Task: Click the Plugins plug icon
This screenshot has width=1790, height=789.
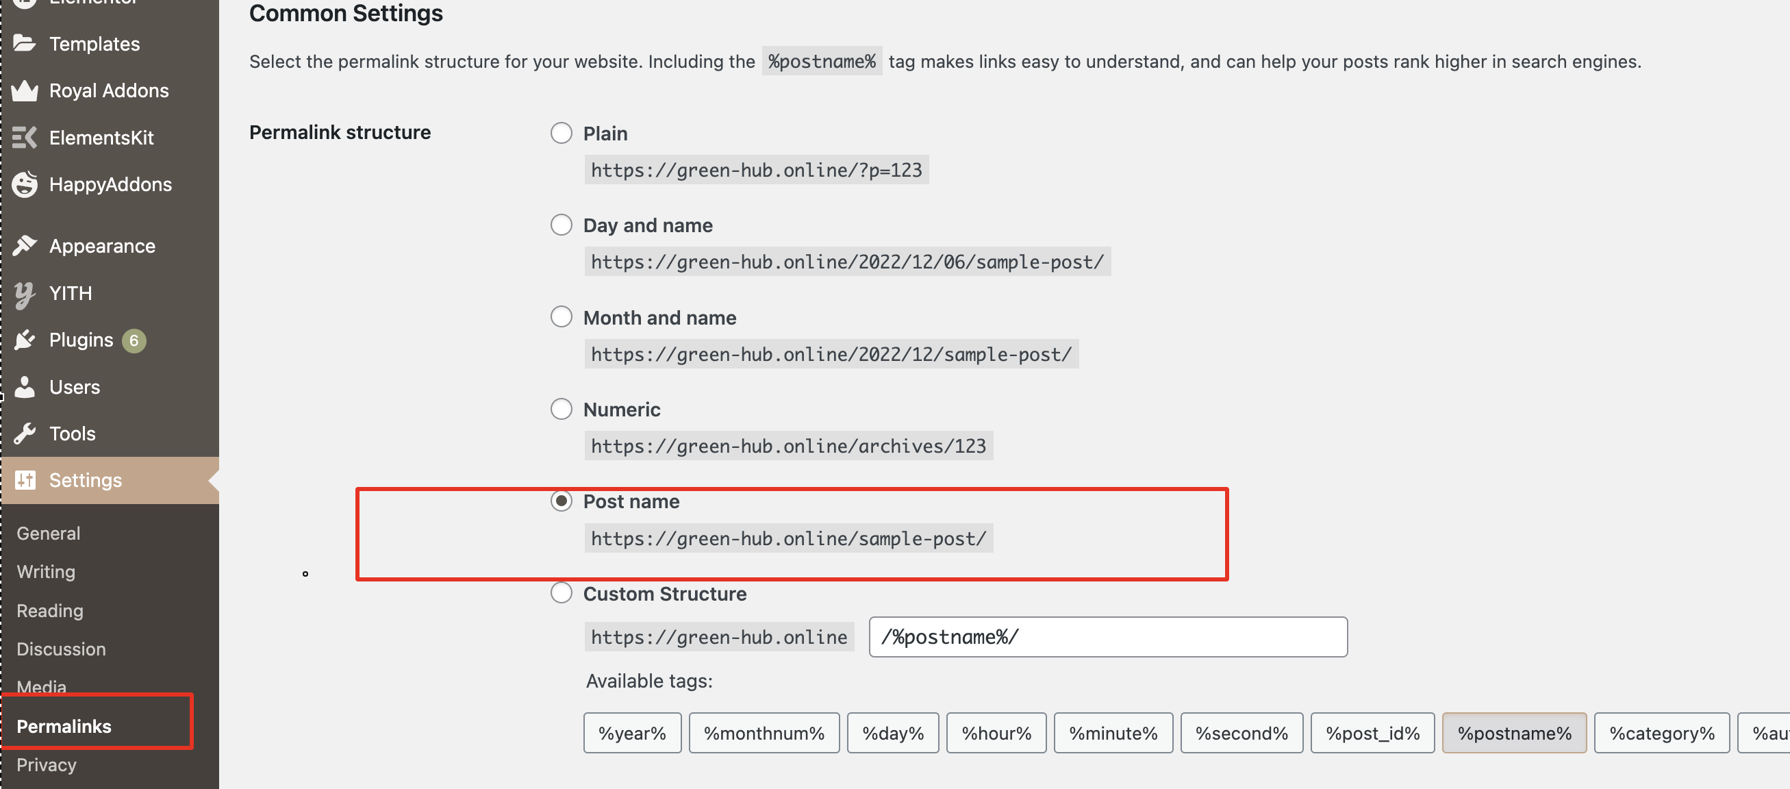Action: pos(25,340)
